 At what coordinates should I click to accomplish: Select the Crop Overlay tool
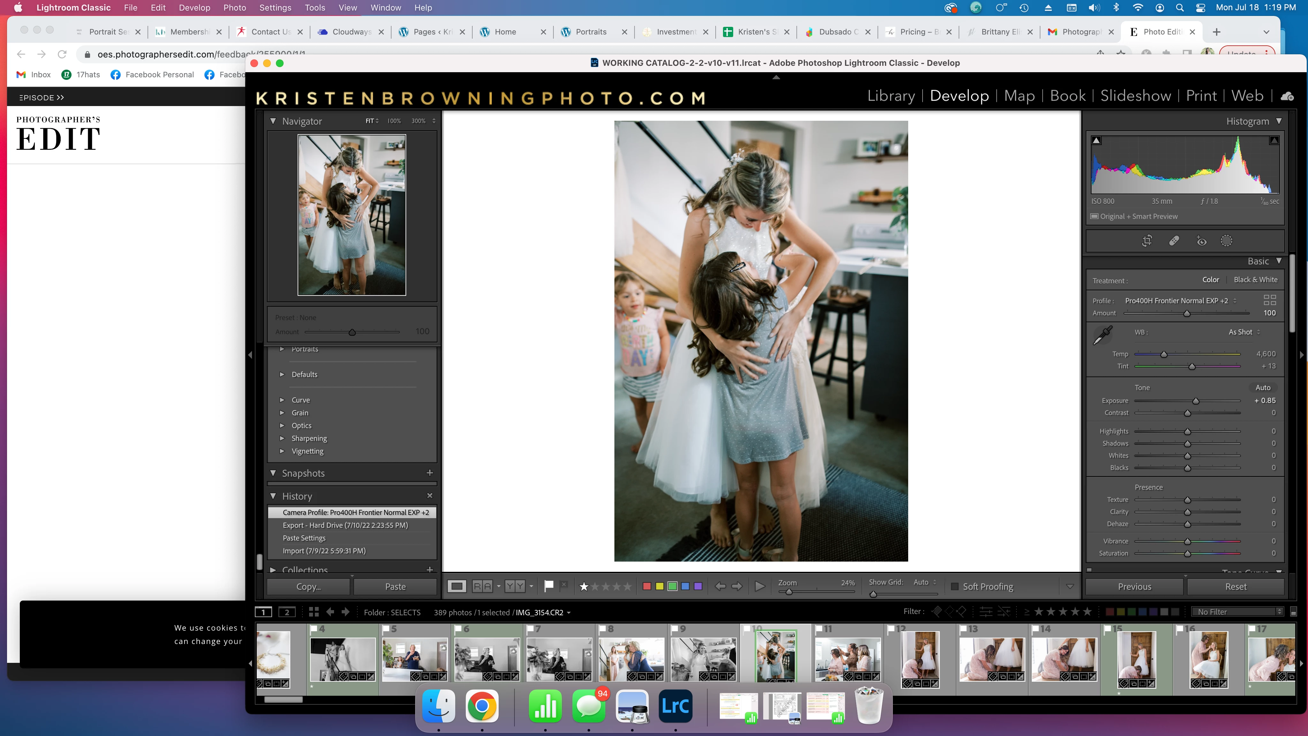(x=1146, y=241)
